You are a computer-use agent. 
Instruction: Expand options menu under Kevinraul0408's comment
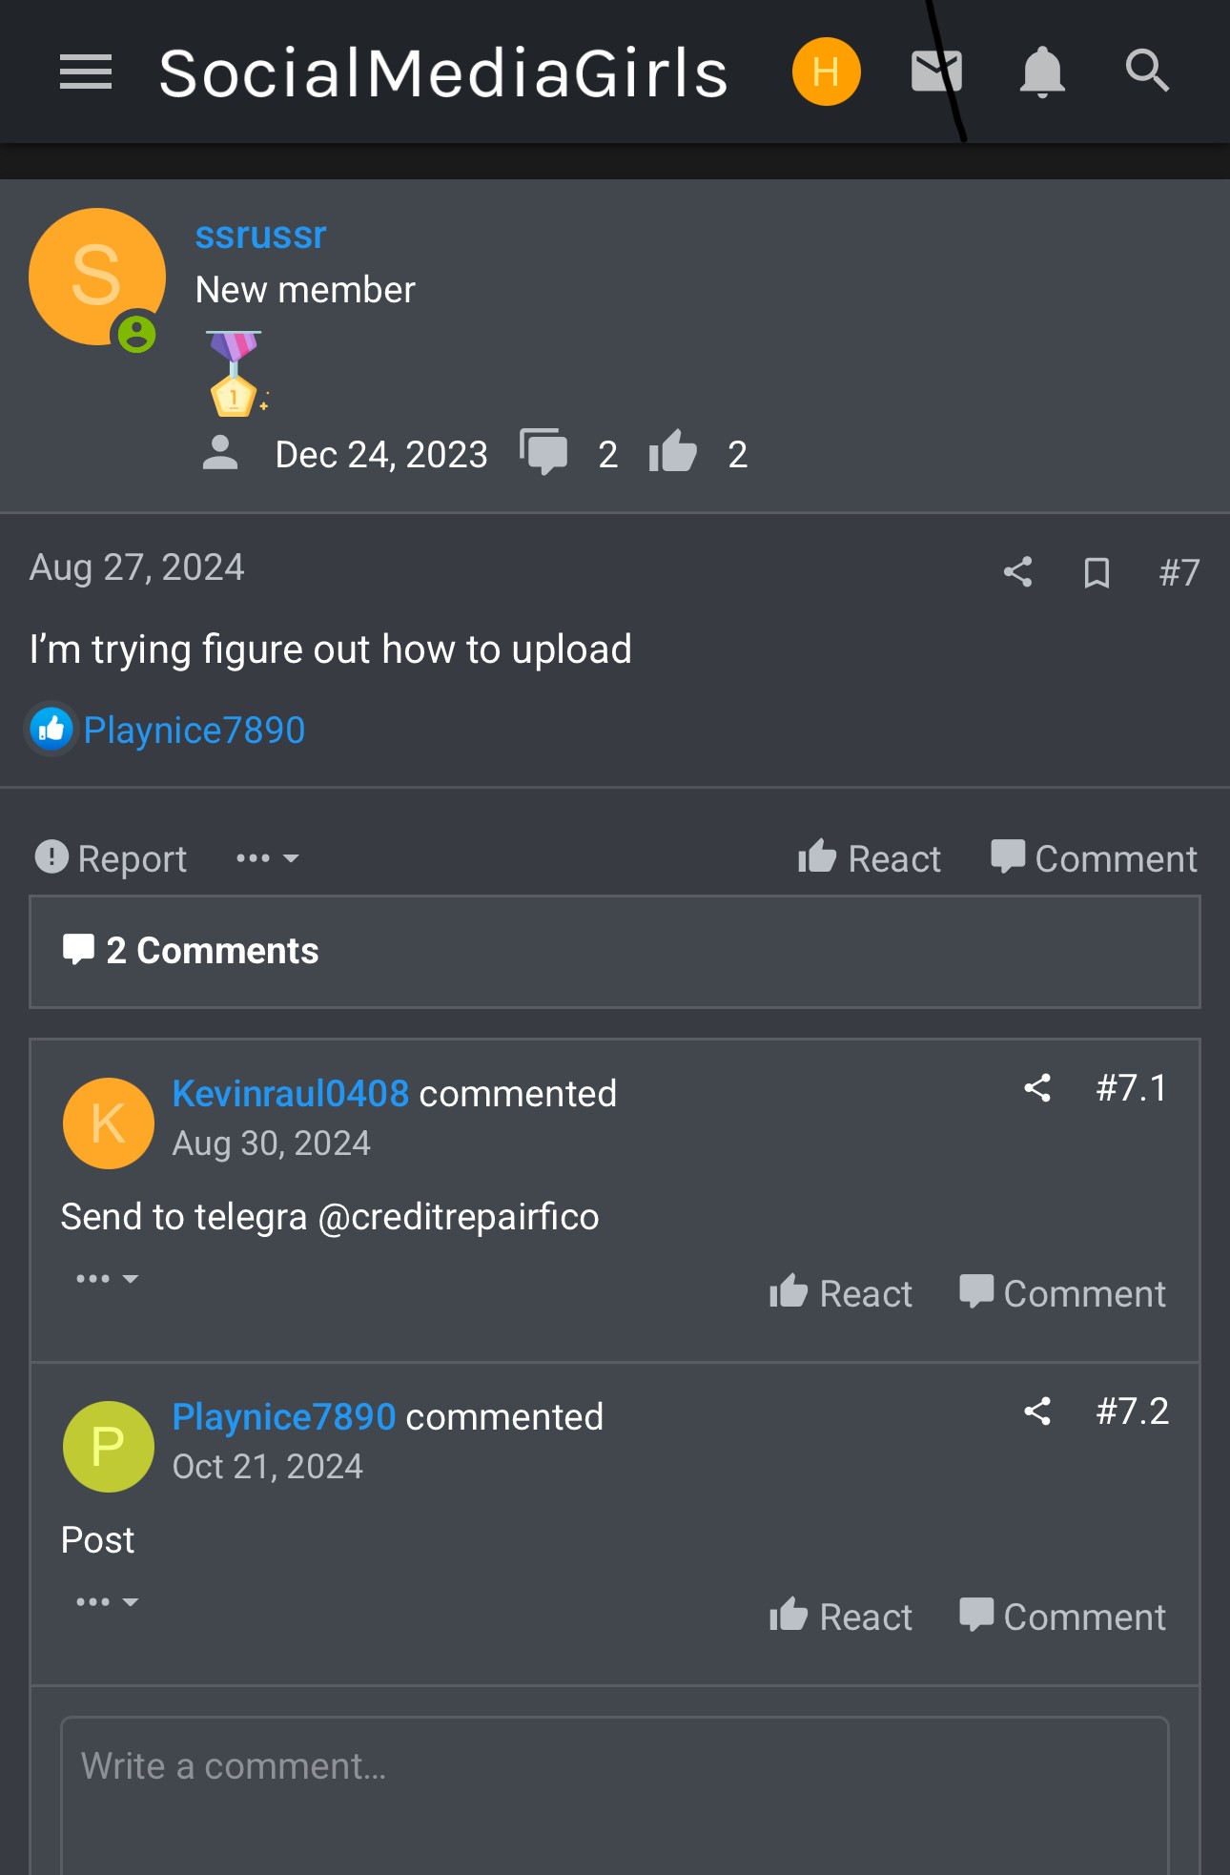click(x=107, y=1279)
